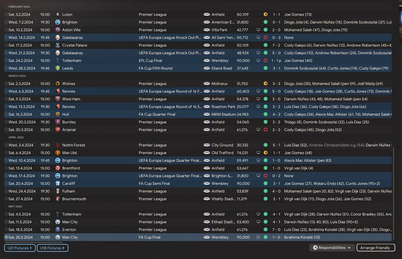Toggle the check mark on the Man Utd row
The image size is (402, 259).
click(6, 153)
